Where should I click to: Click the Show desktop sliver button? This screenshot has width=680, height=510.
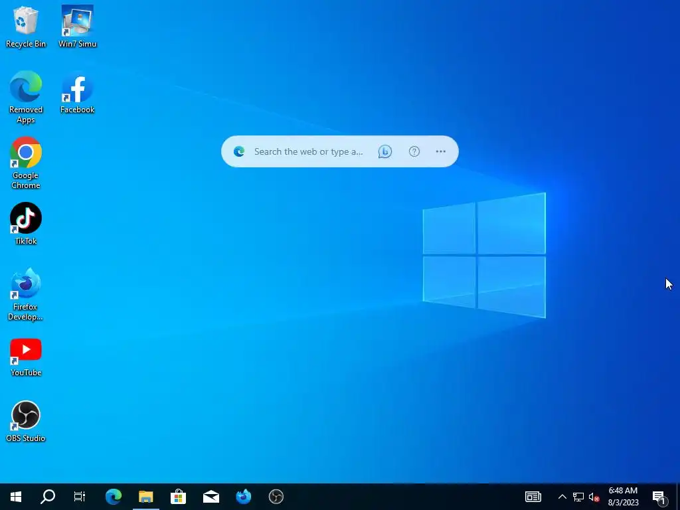pos(678,497)
